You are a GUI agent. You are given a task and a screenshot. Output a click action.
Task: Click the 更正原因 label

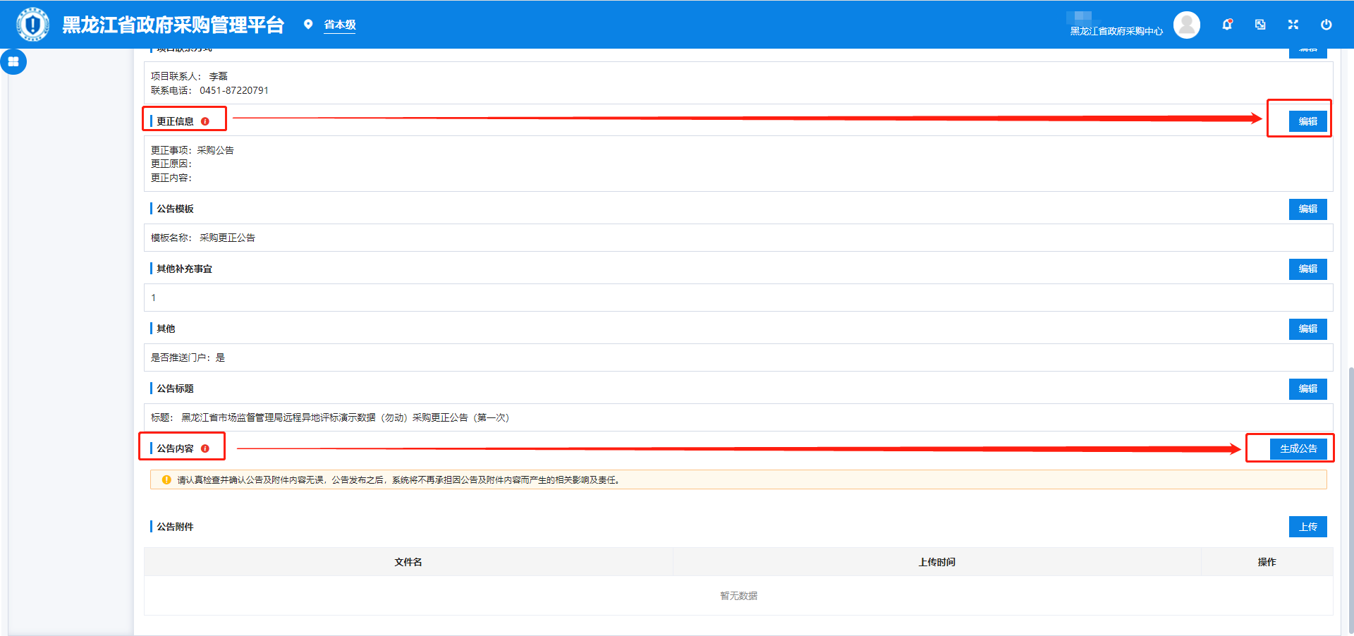(171, 164)
